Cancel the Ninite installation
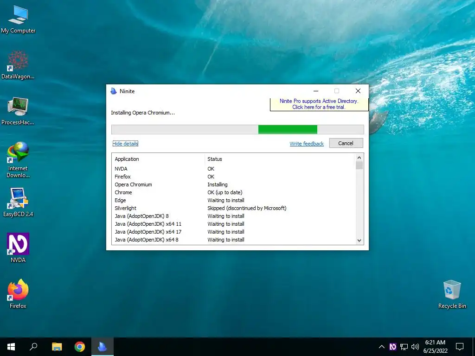The width and height of the screenshot is (475, 356). (346, 143)
